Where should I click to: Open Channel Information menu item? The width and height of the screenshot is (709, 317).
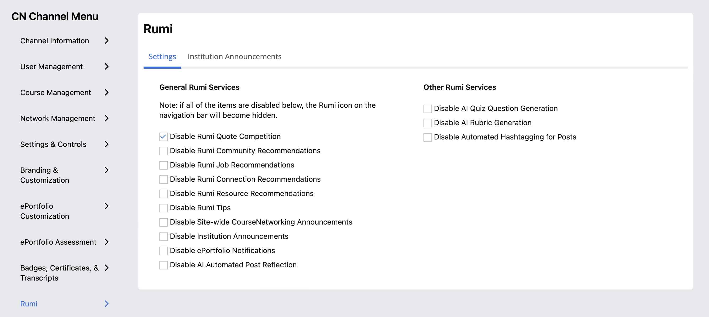[x=55, y=41]
